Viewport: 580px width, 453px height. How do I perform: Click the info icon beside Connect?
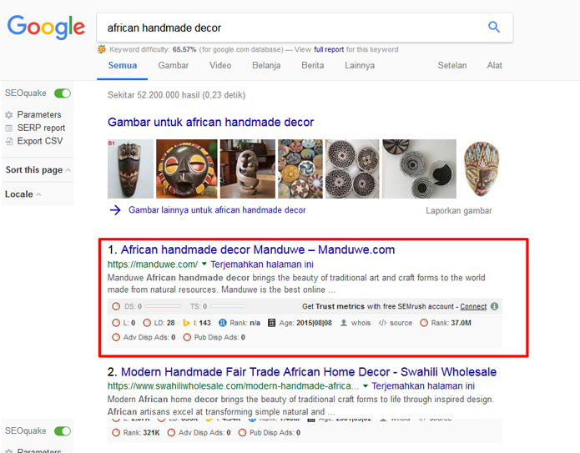(x=494, y=306)
